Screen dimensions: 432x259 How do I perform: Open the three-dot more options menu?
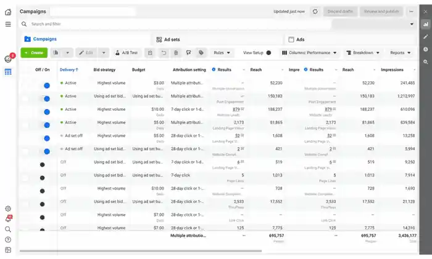click(411, 12)
